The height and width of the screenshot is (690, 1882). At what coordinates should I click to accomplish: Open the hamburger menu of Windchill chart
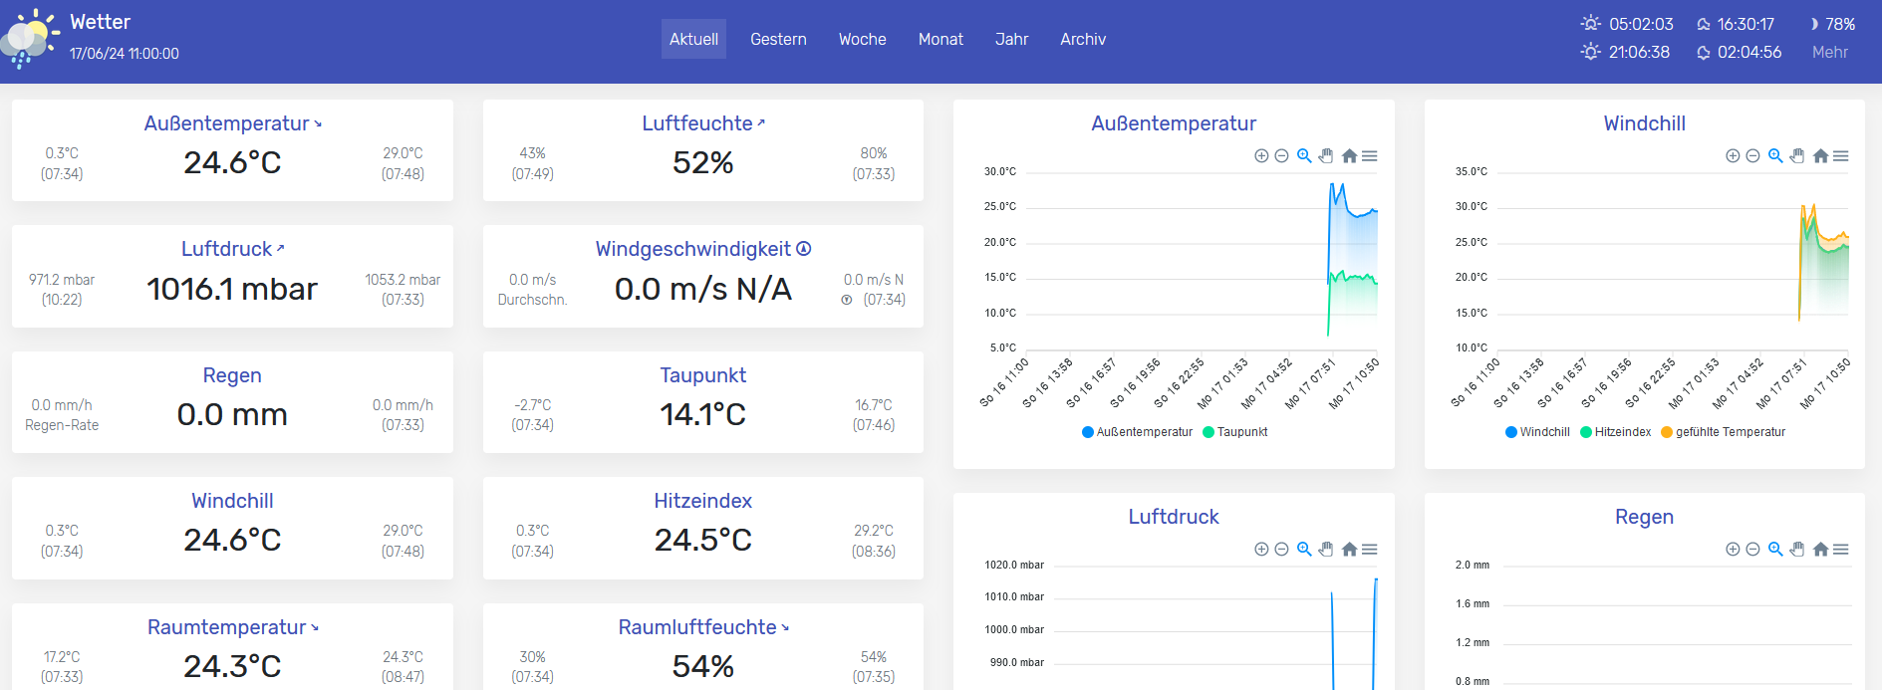[1841, 156]
